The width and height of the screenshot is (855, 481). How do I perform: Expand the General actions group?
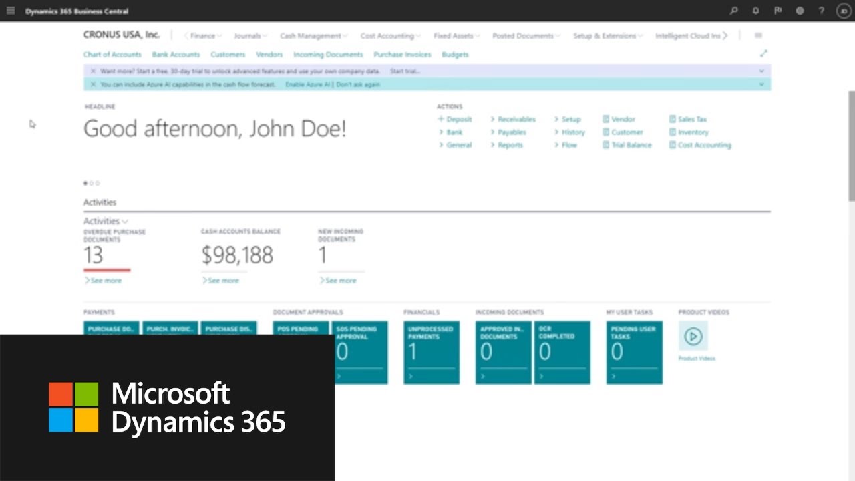click(456, 145)
